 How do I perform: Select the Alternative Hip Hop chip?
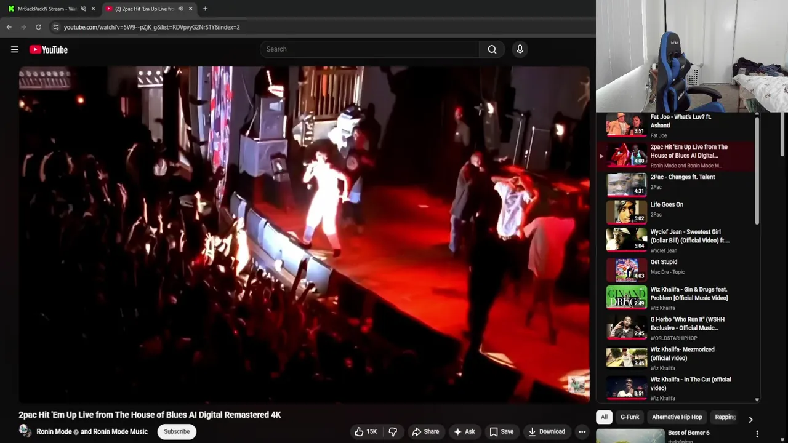(677, 417)
